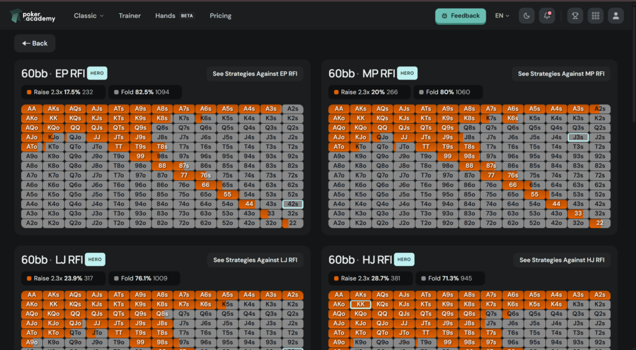Select the highlighted KK cell in HJ RFI grid
The height and width of the screenshot is (350, 636).
point(361,305)
